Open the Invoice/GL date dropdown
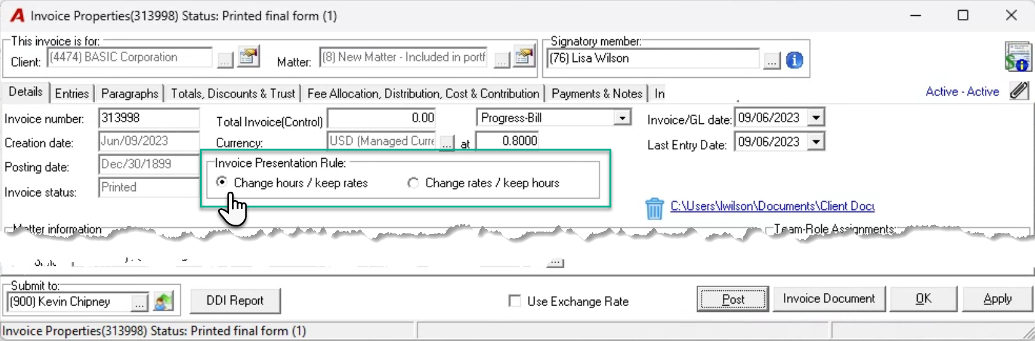The width and height of the screenshot is (1035, 341). tap(816, 118)
